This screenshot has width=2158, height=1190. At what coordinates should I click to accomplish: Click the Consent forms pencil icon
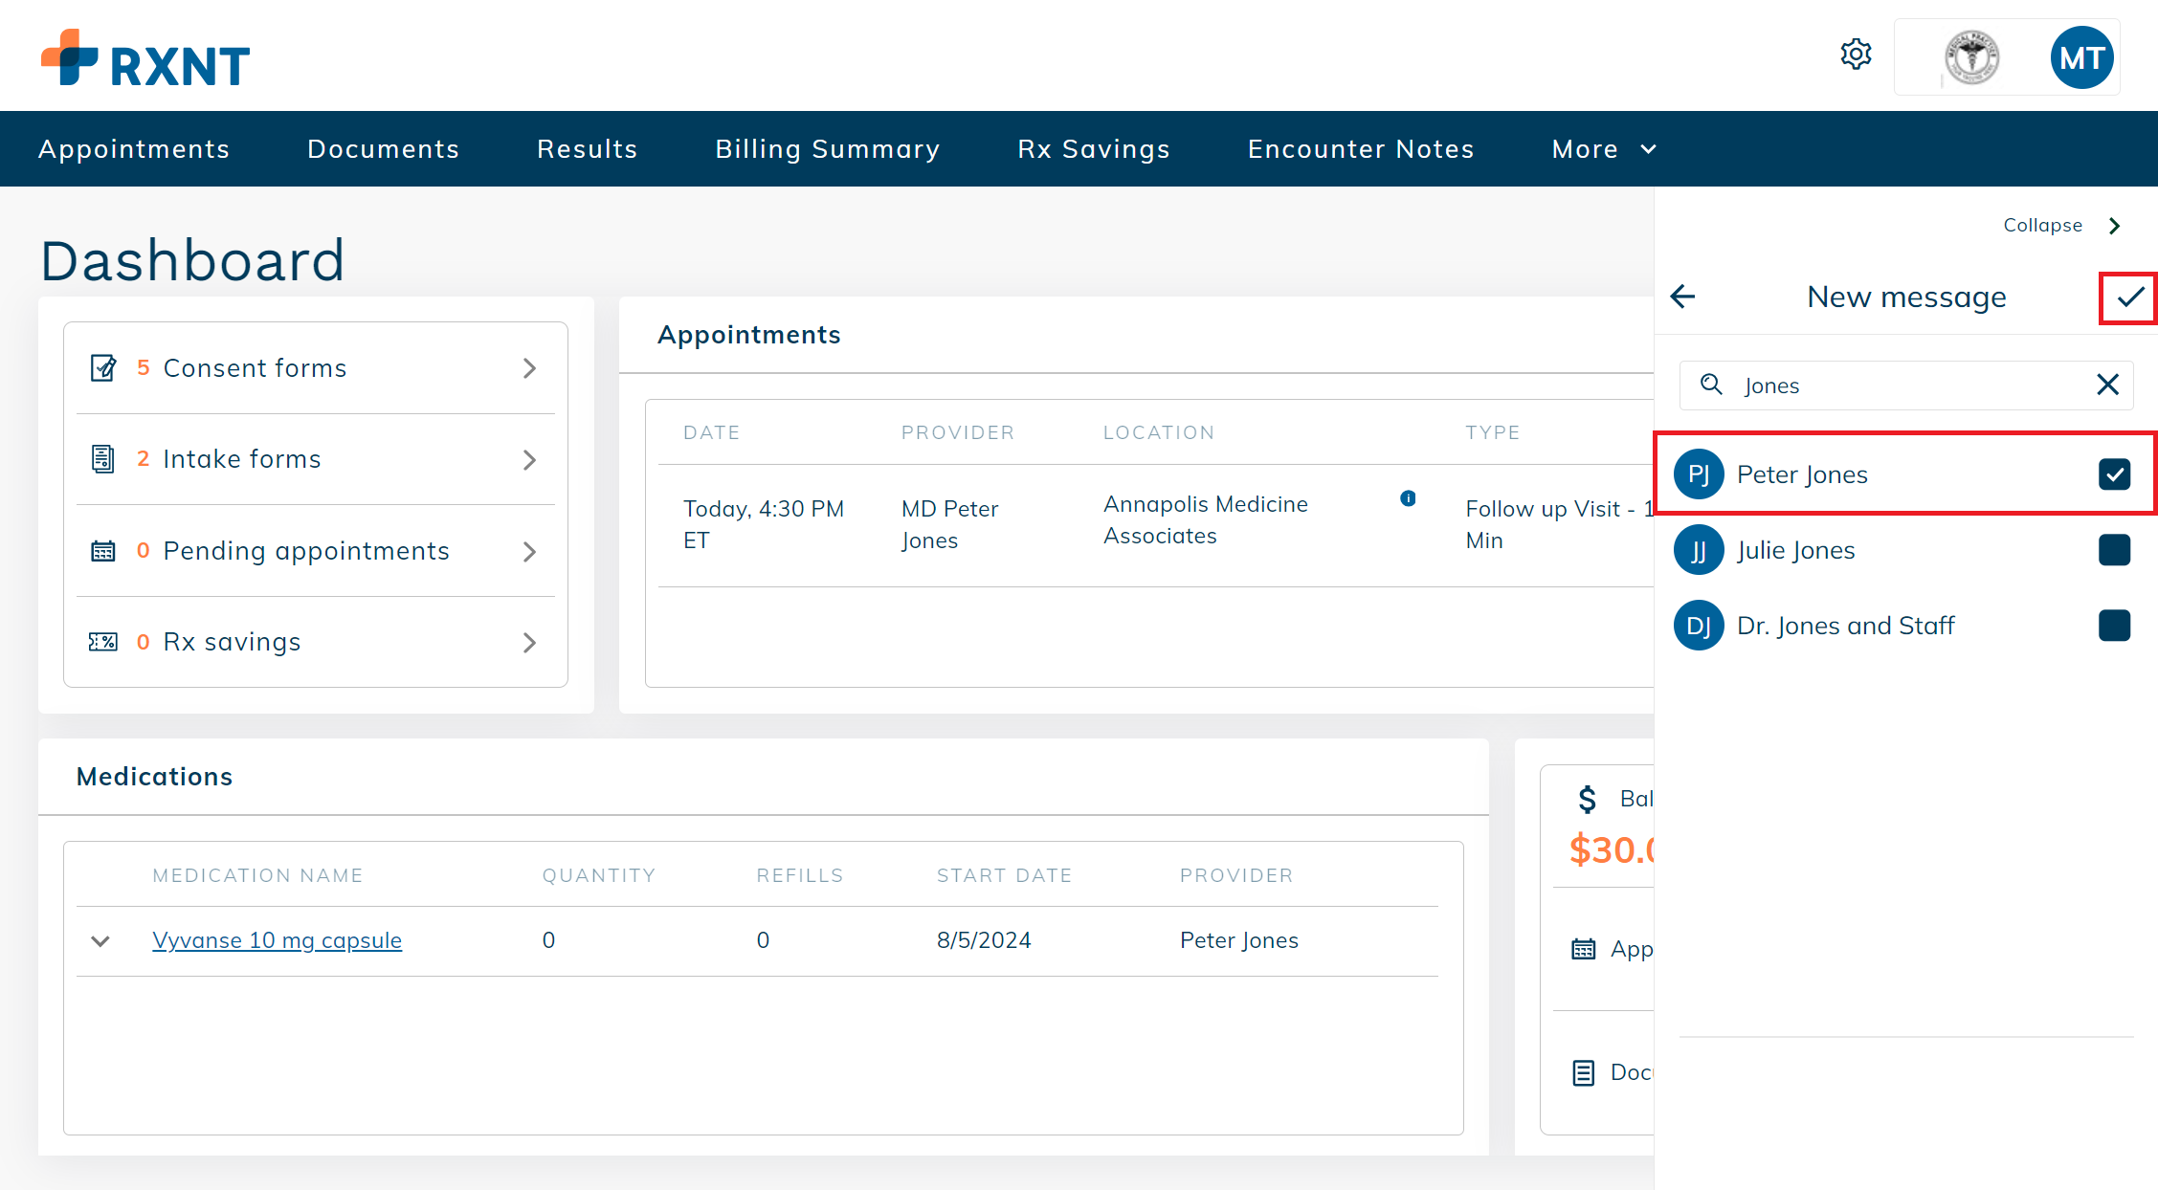click(103, 368)
